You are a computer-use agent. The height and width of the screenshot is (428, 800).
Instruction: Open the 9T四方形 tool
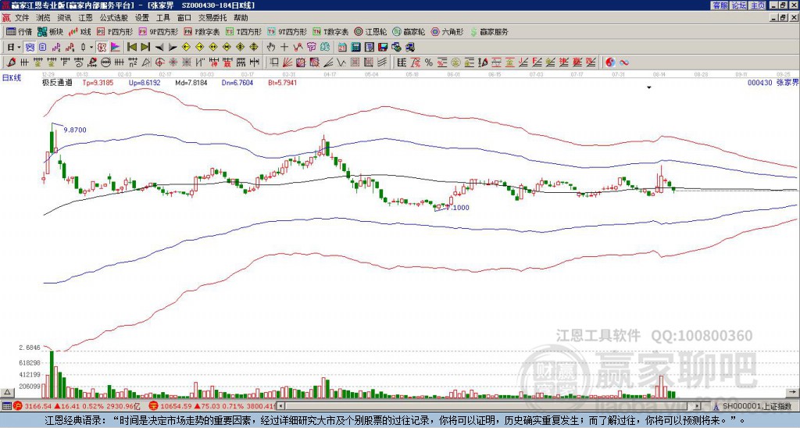pyautogui.click(x=287, y=31)
